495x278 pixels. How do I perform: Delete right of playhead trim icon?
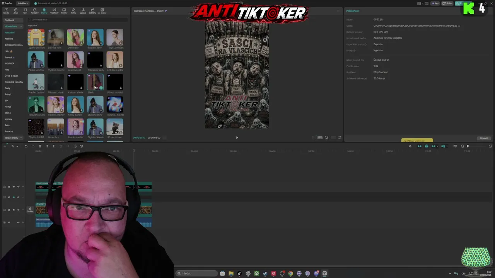54,146
